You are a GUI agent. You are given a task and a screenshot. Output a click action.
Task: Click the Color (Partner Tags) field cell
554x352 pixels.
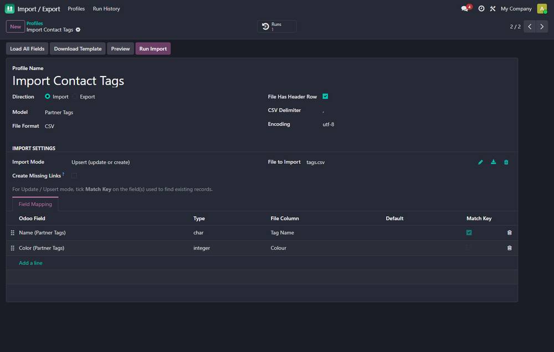click(42, 248)
